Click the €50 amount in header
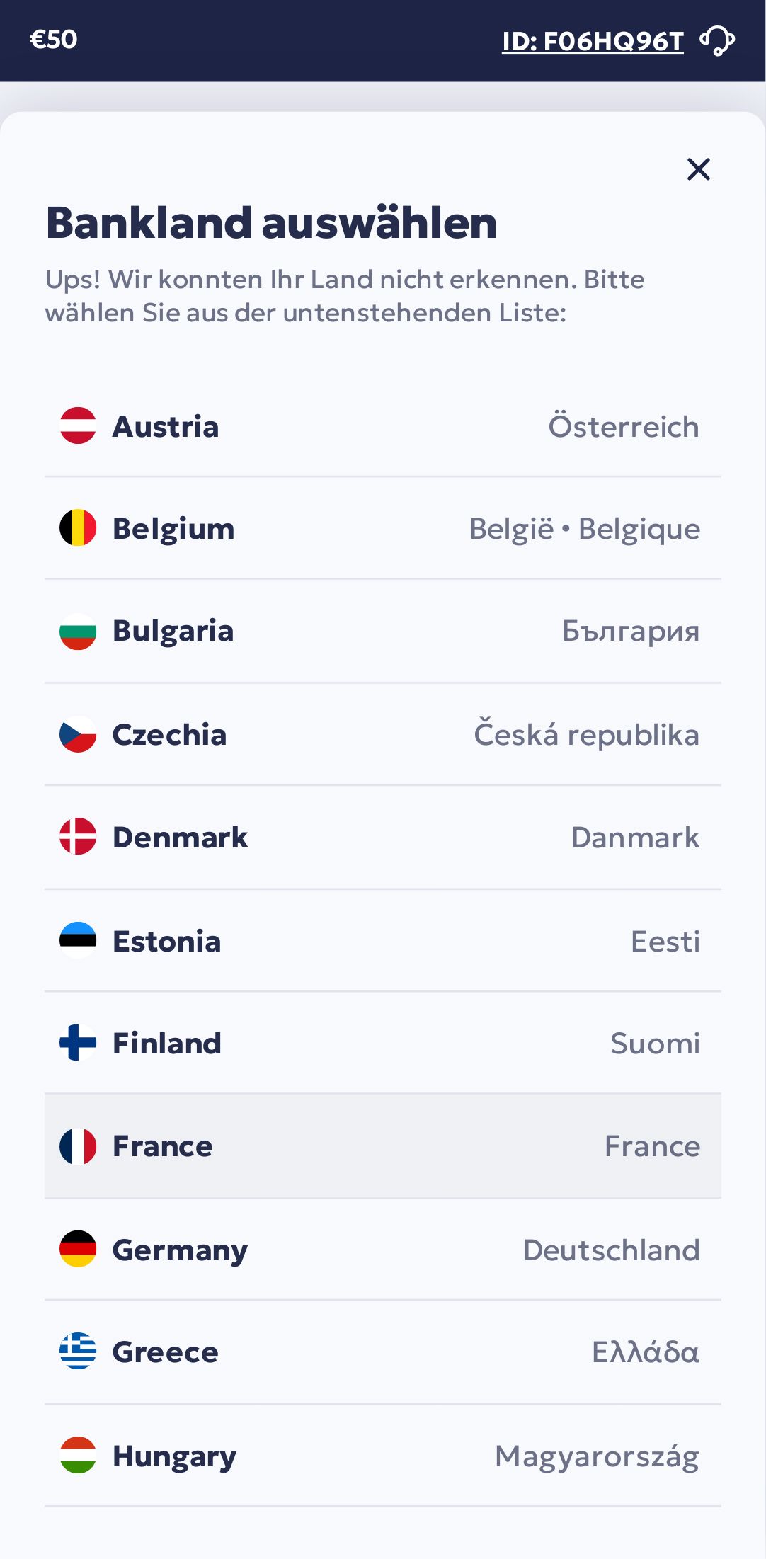 pyautogui.click(x=53, y=40)
